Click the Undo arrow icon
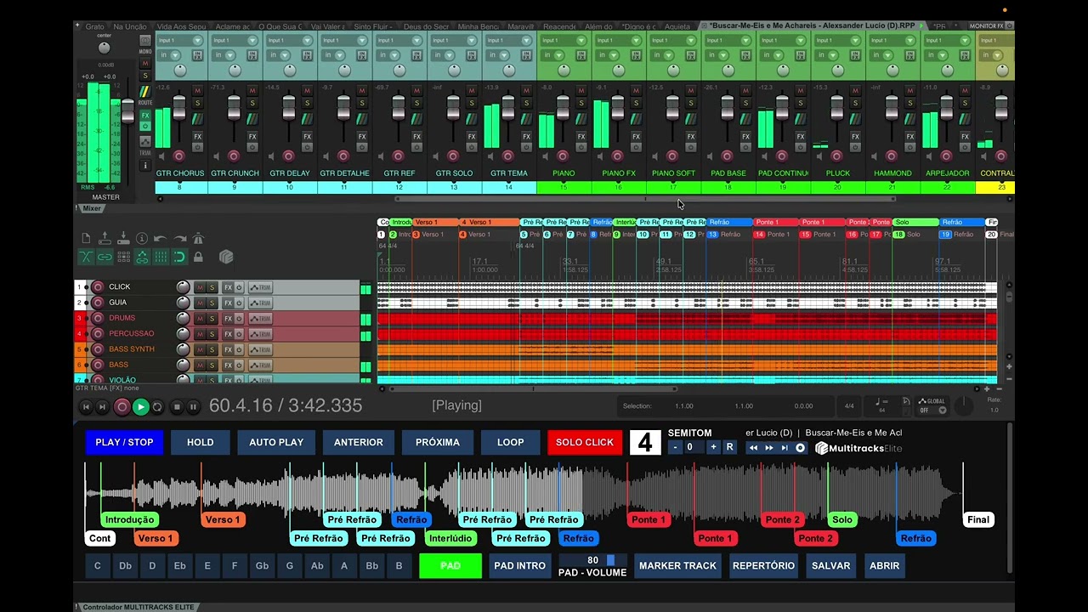 click(161, 239)
